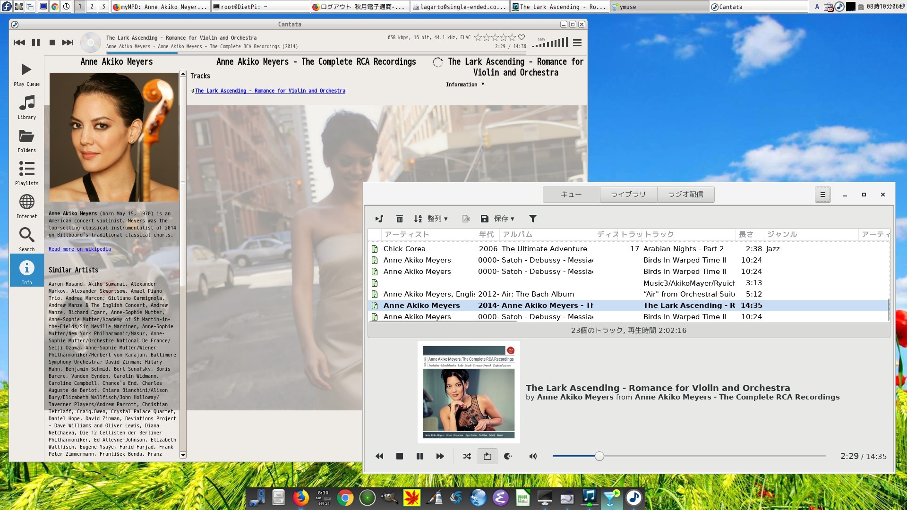The width and height of the screenshot is (907, 510).
Task: Open Folders in Cantata sidebar
Action: pos(26,140)
